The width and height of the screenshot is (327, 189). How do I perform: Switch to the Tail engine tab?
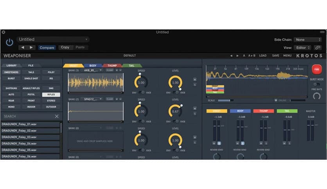(131, 66)
